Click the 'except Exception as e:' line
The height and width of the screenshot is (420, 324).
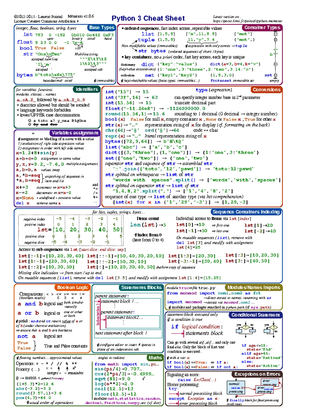(194, 398)
